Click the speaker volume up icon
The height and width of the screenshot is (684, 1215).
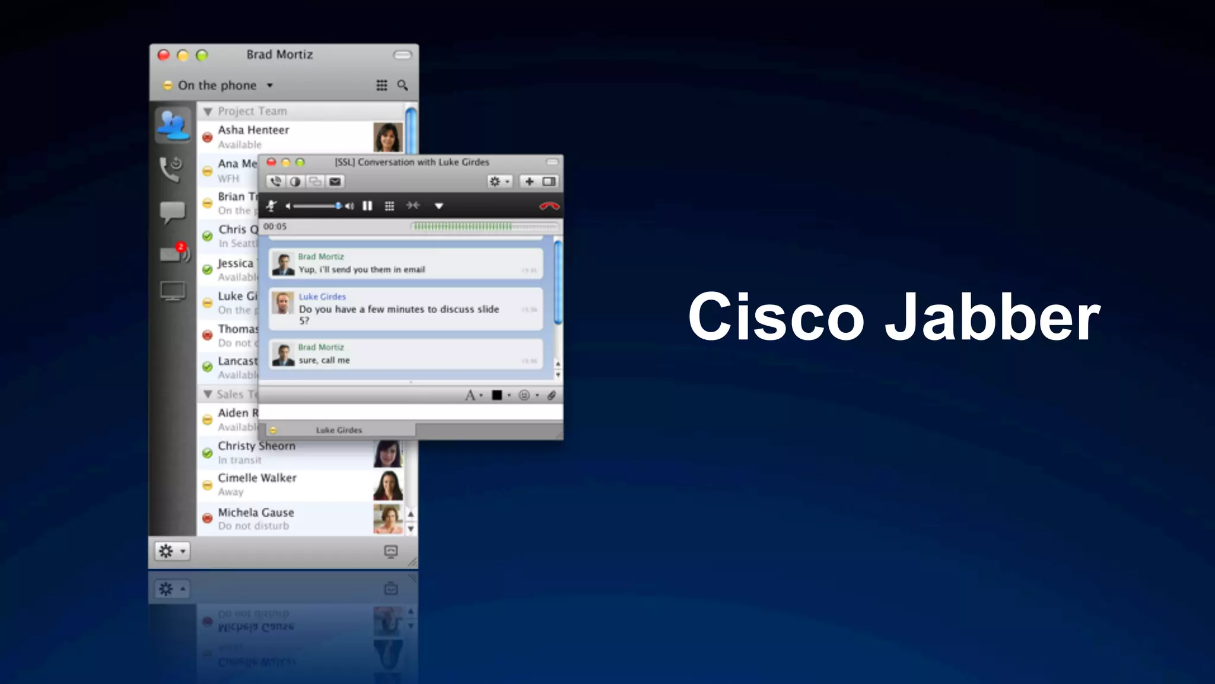349,206
